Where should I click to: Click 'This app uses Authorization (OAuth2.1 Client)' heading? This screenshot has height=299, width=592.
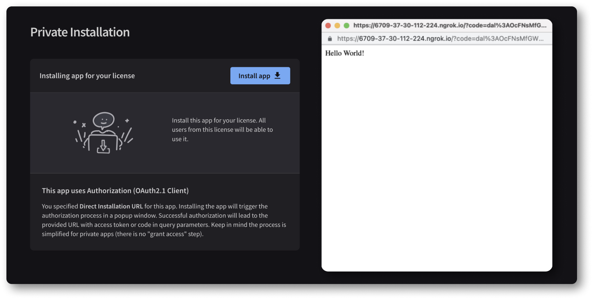coord(115,191)
